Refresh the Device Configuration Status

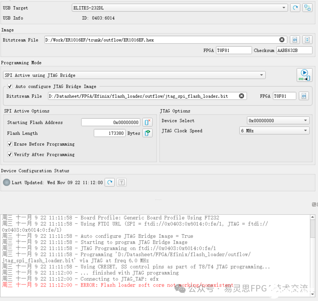[x=110, y=183]
